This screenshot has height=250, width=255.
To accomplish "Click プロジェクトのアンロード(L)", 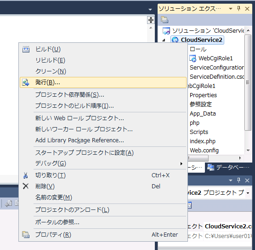I will (103, 210).
